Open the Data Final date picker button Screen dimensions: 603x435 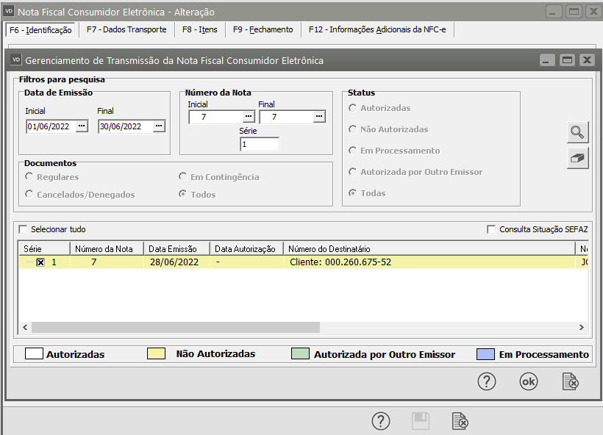click(x=158, y=126)
